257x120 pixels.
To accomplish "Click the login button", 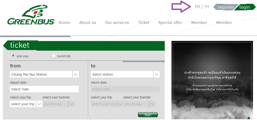I will click(245, 7).
